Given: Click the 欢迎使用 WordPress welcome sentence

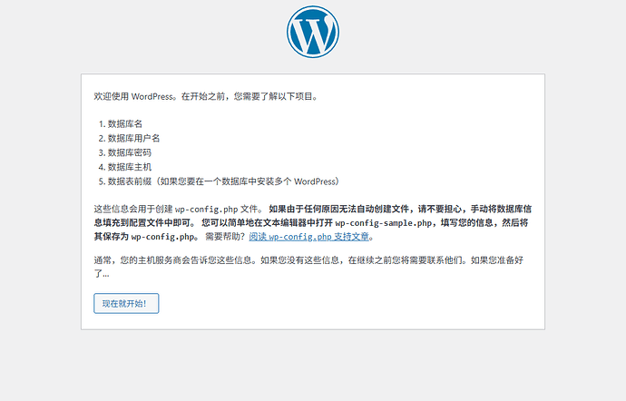Looking at the screenshot, I should click(x=207, y=96).
